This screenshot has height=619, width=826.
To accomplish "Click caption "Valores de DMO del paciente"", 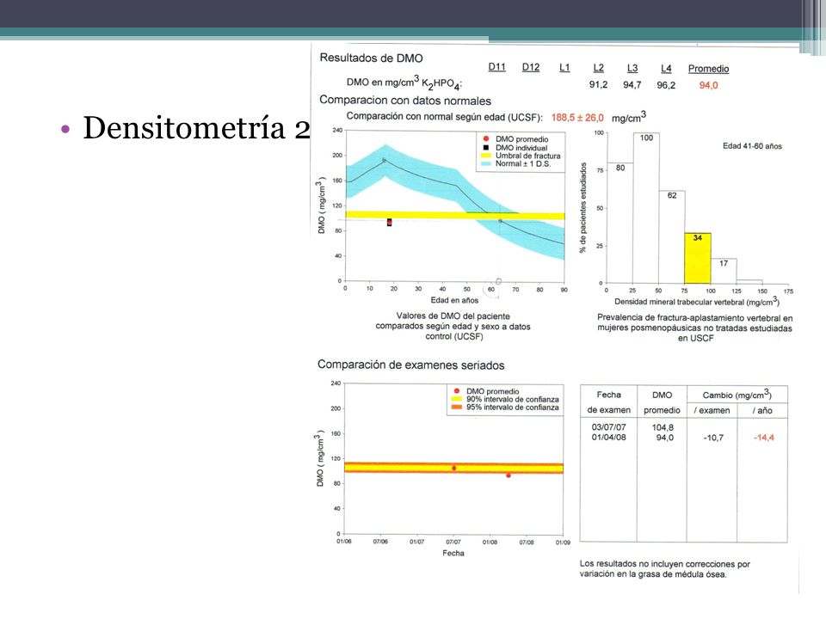I will click(453, 316).
